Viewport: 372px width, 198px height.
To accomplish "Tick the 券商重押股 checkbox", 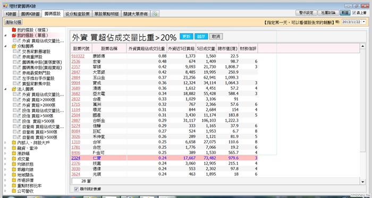I will click(x=15, y=57).
